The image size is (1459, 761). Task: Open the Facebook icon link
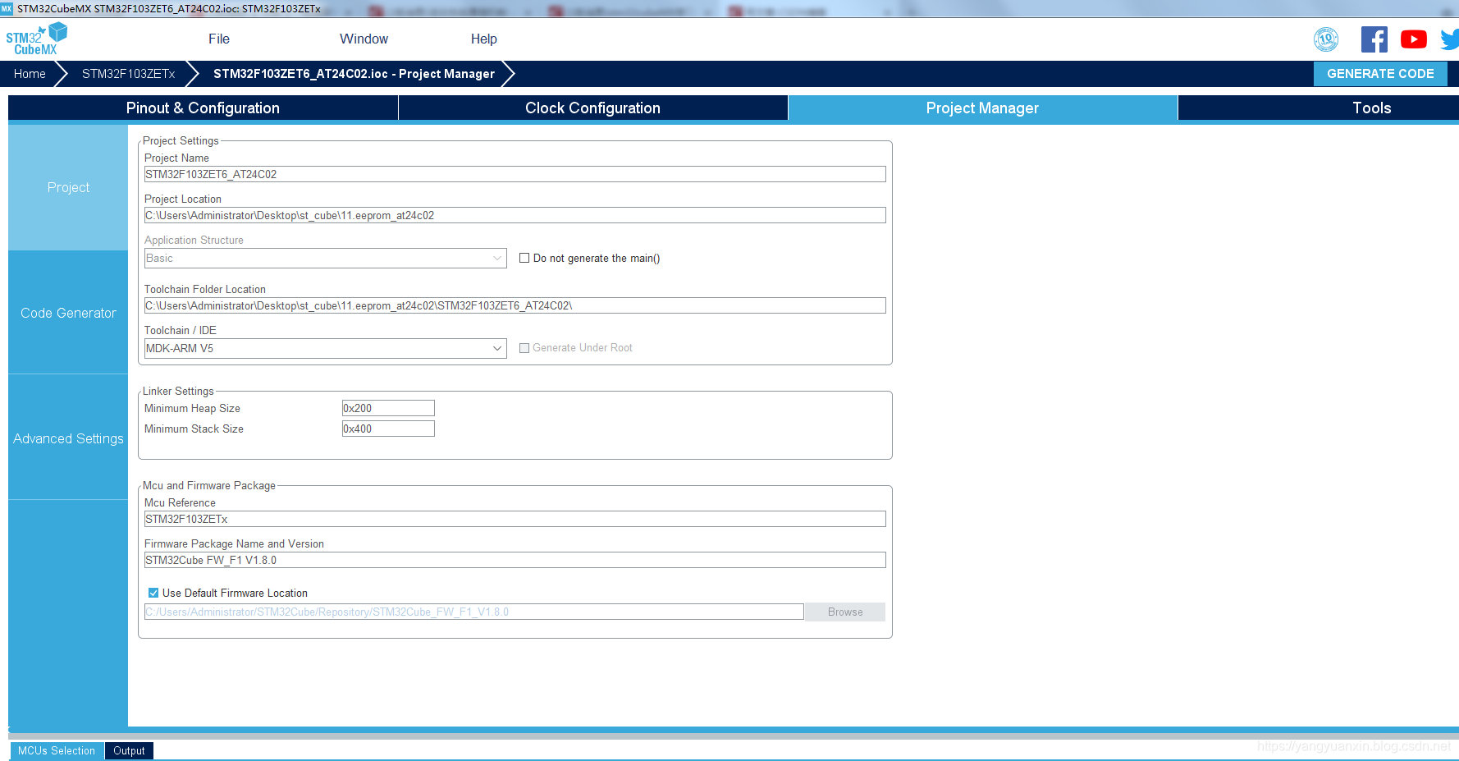(1374, 39)
